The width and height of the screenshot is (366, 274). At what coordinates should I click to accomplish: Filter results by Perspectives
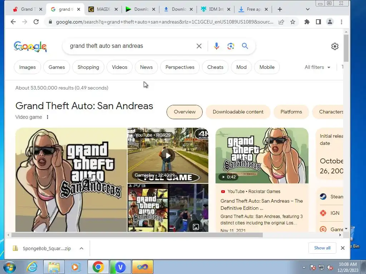(180, 67)
